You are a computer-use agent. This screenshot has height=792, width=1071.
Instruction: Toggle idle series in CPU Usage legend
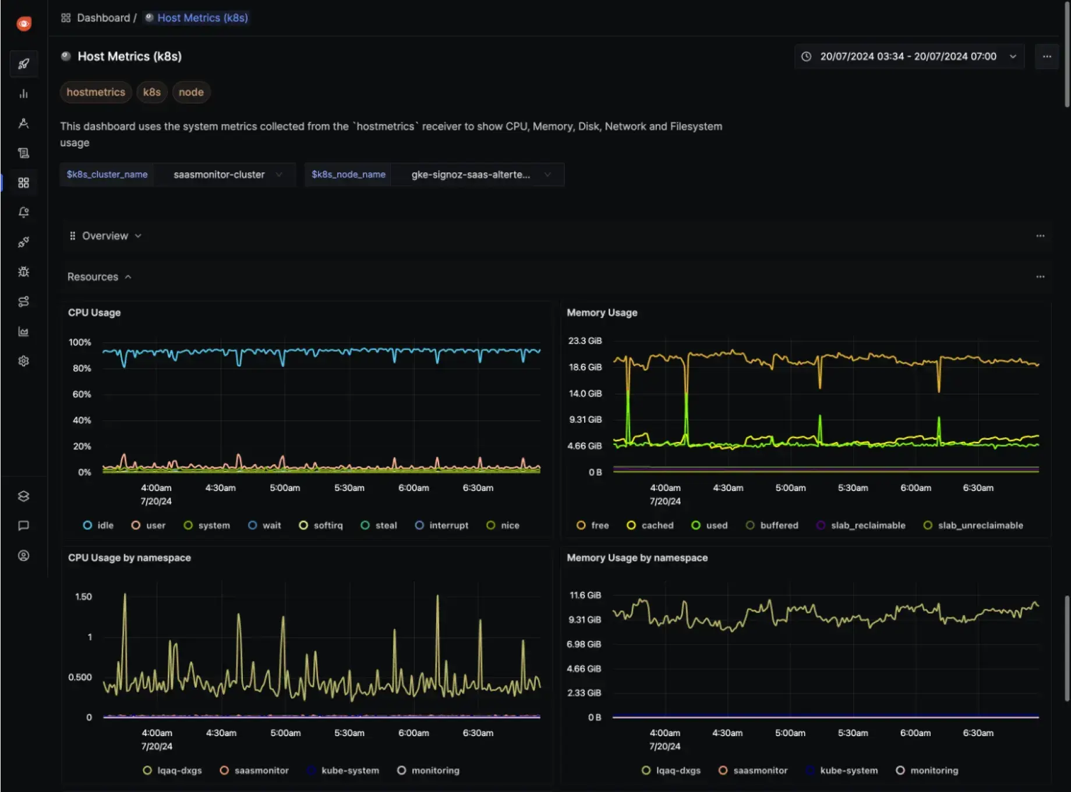coord(98,525)
